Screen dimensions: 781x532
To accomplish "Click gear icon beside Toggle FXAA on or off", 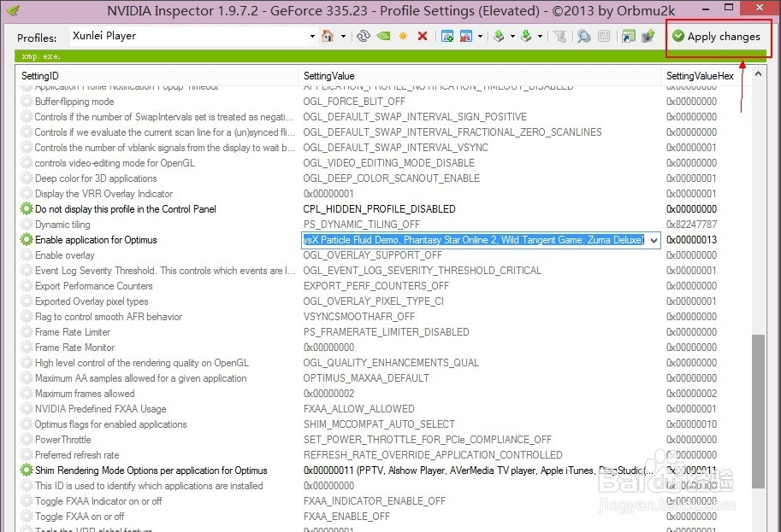I will (x=27, y=517).
